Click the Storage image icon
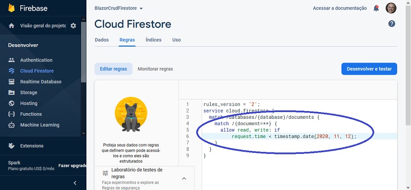 pyautogui.click(x=12, y=92)
